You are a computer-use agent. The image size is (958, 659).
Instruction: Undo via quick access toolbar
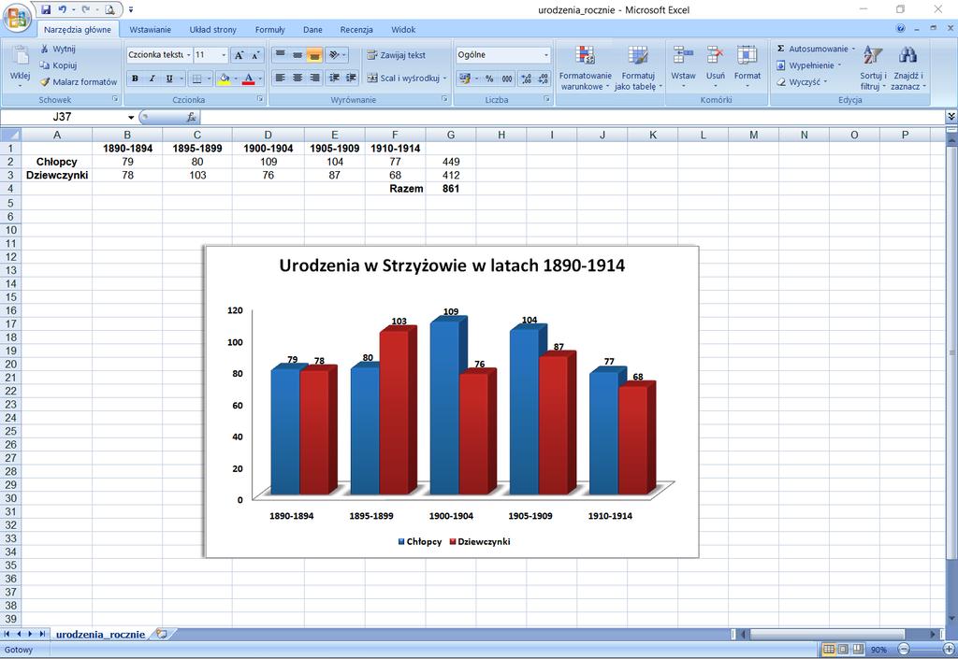pos(63,9)
